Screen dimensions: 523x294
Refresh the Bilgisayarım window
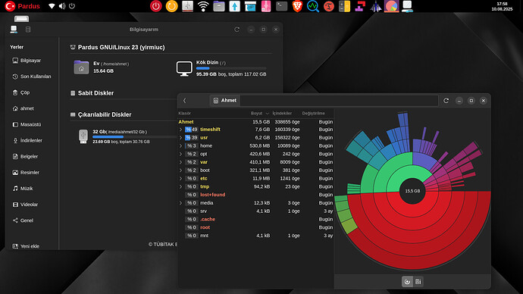[236, 30]
